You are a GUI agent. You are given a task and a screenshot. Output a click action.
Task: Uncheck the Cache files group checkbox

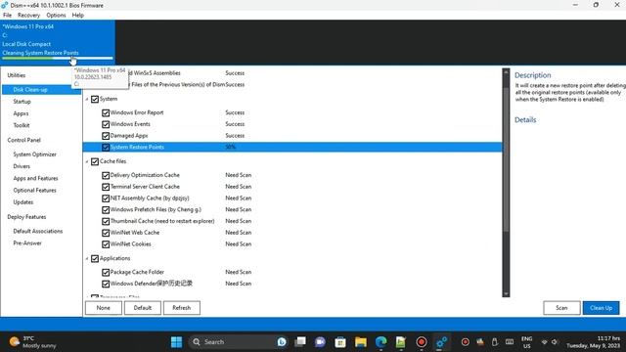pos(95,161)
